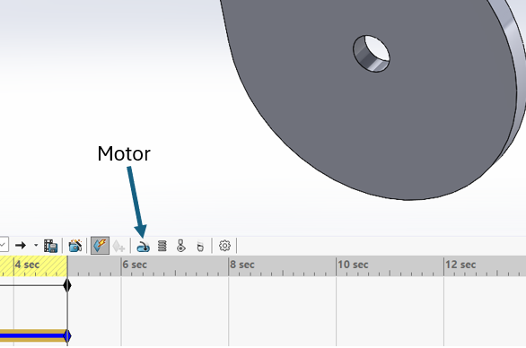Select the black keypoint diamond on timeline
The height and width of the screenshot is (348, 526).
(x=67, y=285)
